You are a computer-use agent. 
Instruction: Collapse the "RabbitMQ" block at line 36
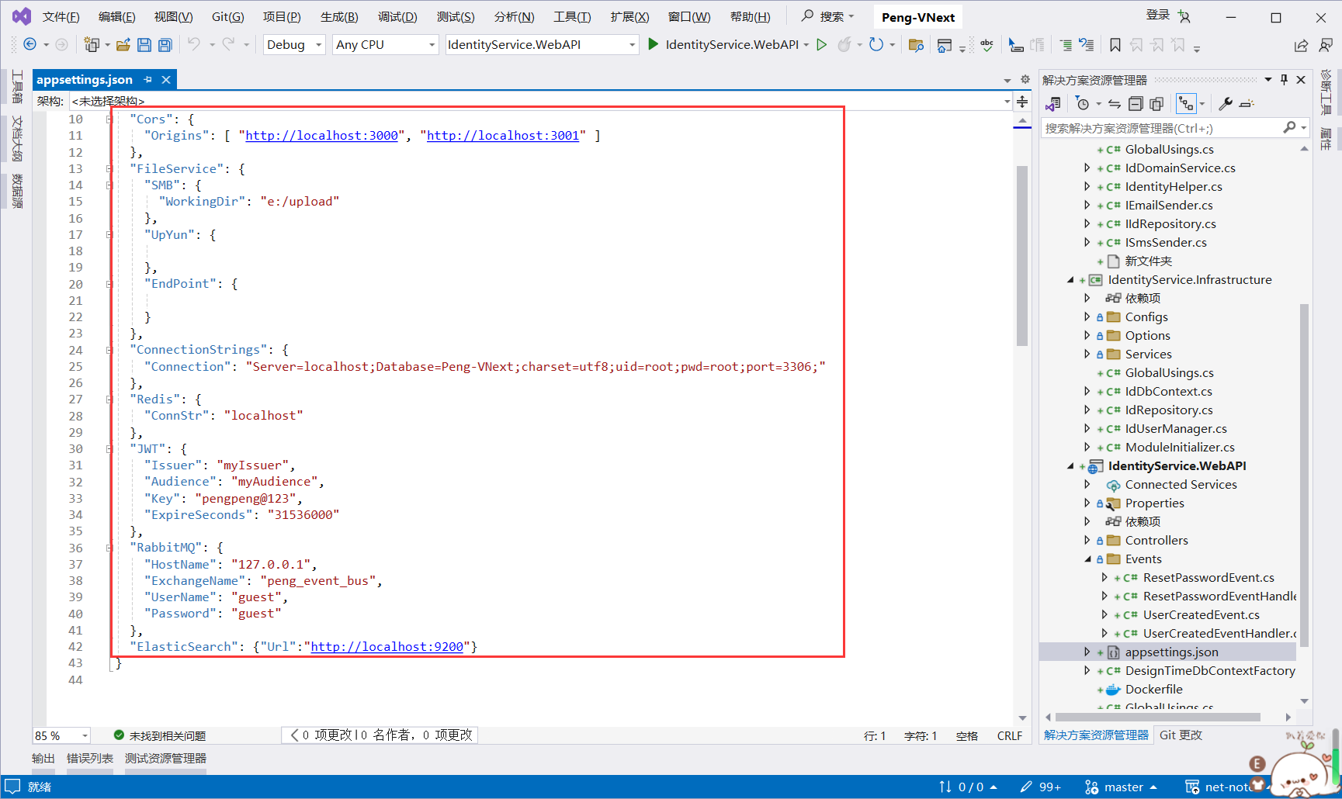coord(109,548)
